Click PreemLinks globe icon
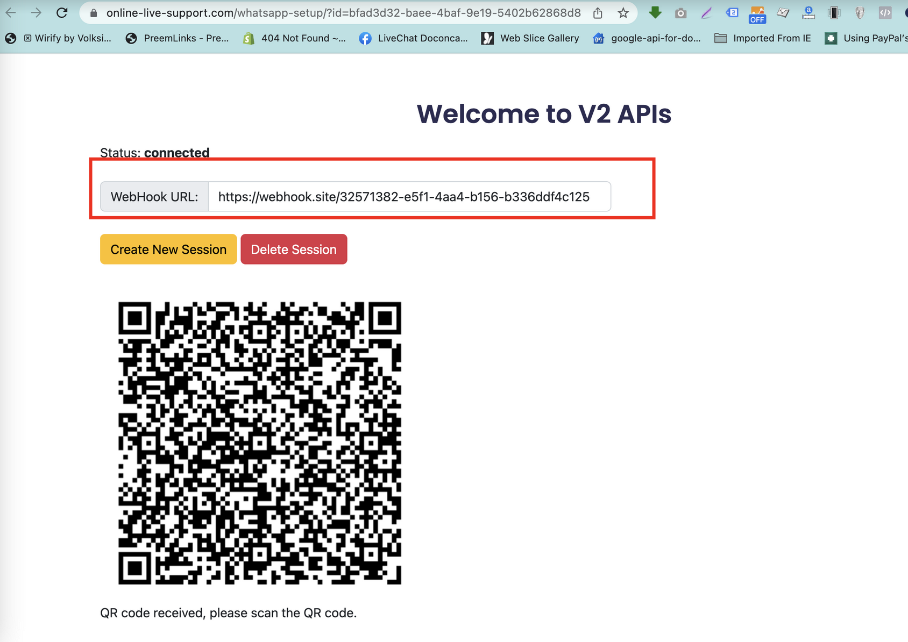 [131, 38]
